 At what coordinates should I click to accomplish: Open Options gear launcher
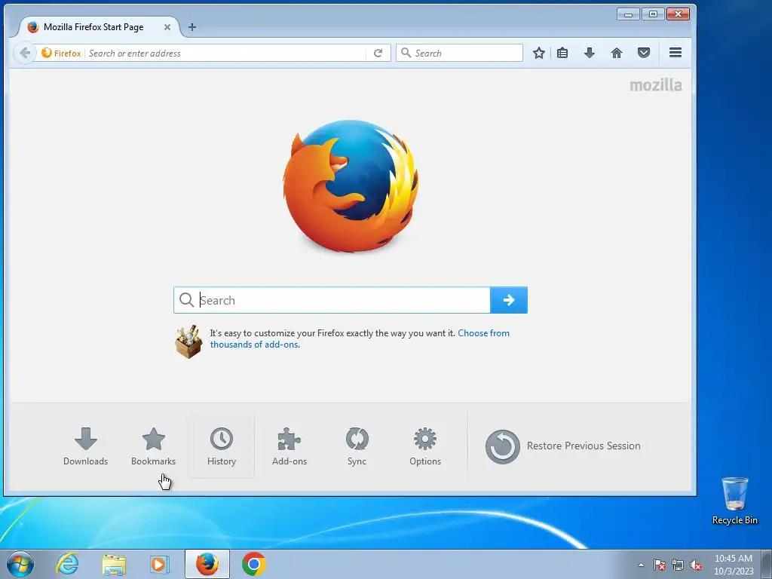pyautogui.click(x=425, y=446)
